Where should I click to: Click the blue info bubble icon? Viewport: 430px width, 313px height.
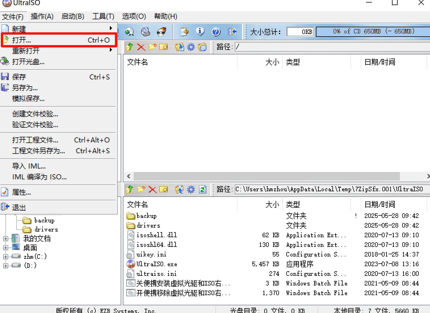click(200, 31)
